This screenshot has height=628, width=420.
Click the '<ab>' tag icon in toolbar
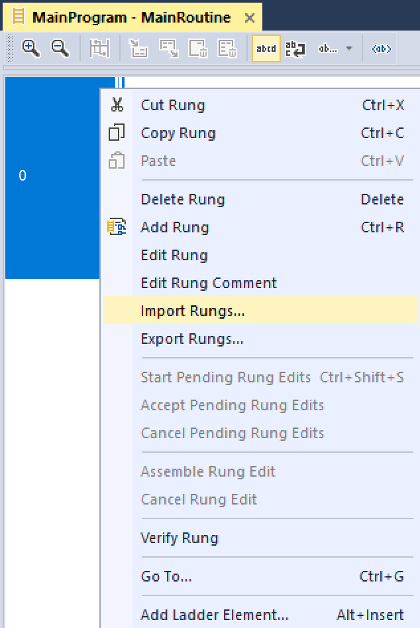(x=382, y=48)
